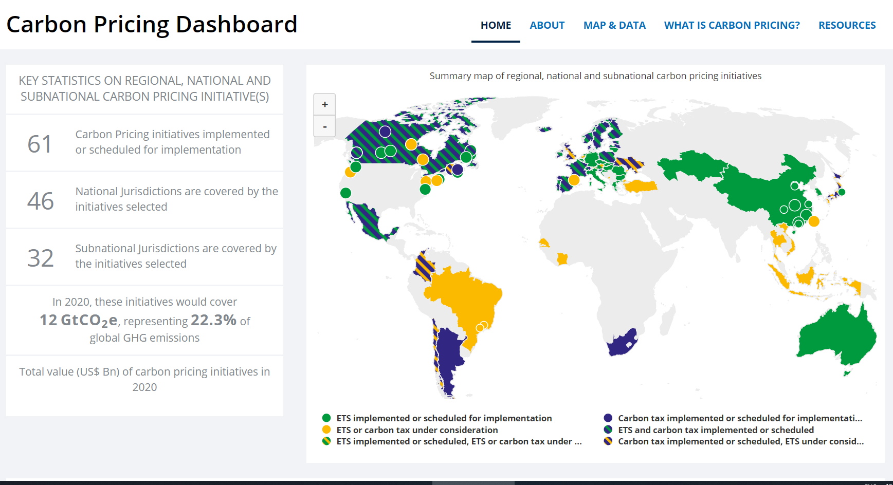Toggle yellow under consideration legend dot
Image resolution: width=893 pixels, height=485 pixels.
[x=326, y=430]
